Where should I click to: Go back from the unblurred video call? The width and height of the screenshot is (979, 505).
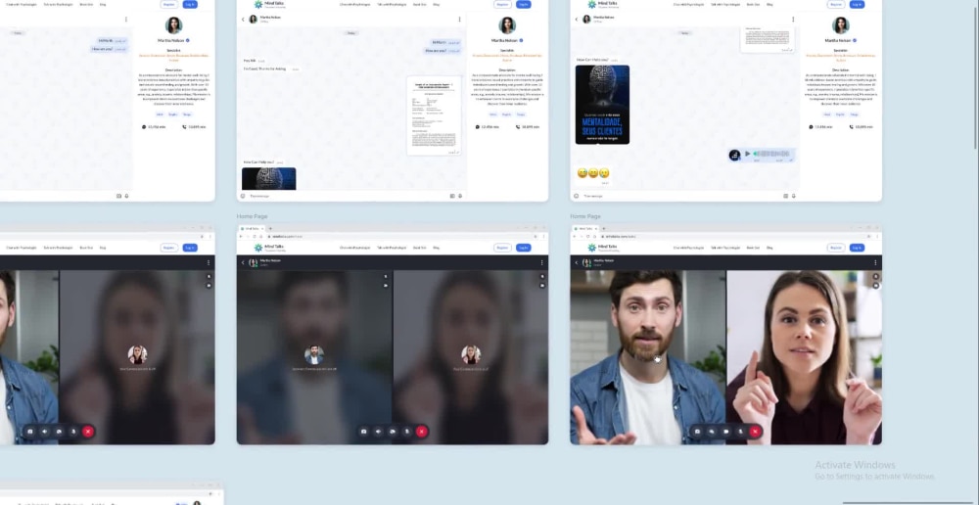pos(577,263)
